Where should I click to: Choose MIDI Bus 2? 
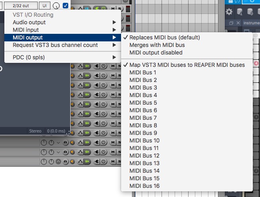187,80
